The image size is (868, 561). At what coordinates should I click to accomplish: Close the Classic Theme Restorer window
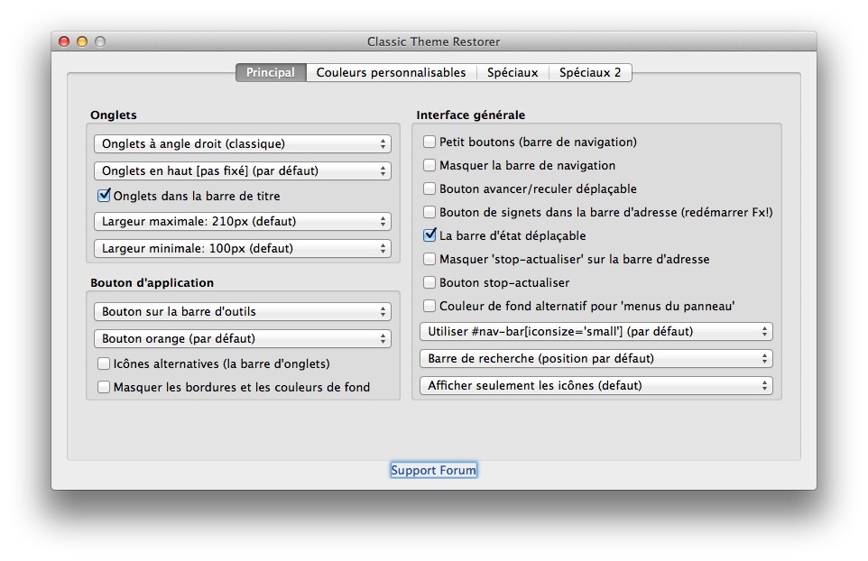(64, 41)
